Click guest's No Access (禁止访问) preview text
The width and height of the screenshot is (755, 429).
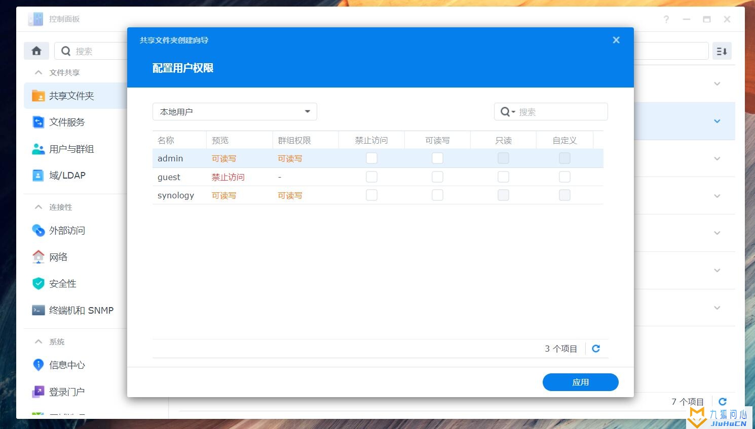pos(228,177)
